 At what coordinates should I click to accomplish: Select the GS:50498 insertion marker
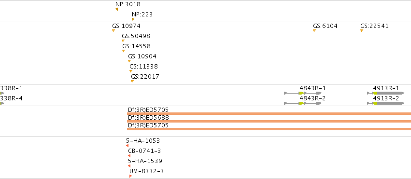pos(123,41)
